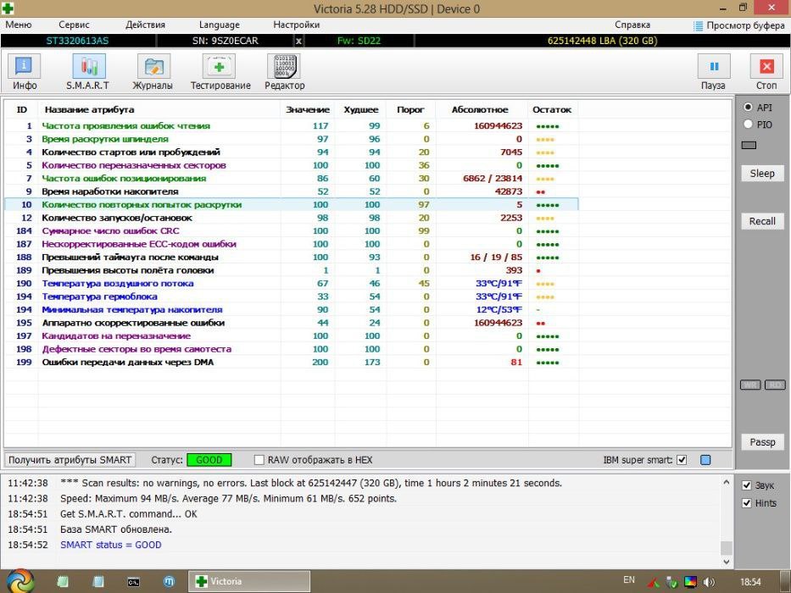Image resolution: width=791 pixels, height=593 pixels.
Task: Open the Start orb on the taskbar
Action: 19,581
